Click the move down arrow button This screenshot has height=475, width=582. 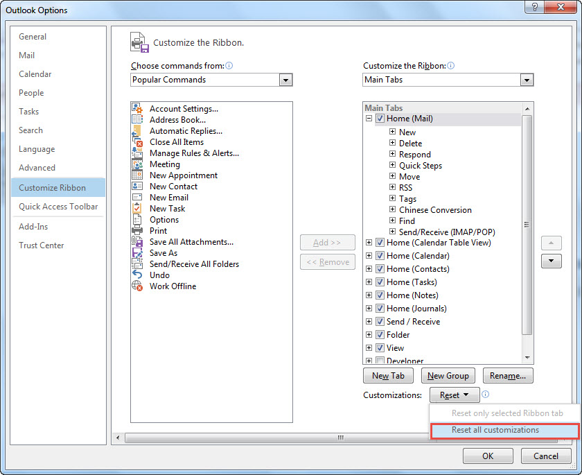coord(552,261)
